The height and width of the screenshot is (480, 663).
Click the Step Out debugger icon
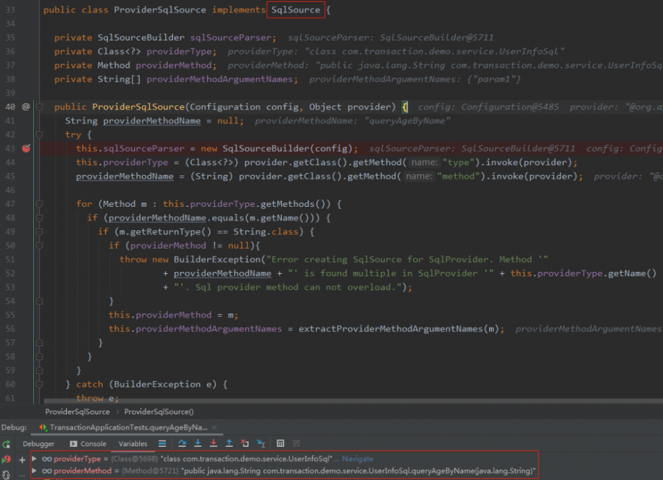(x=229, y=444)
